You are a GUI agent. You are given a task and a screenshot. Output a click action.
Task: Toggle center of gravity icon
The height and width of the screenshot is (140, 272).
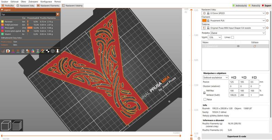click(x=48, y=51)
